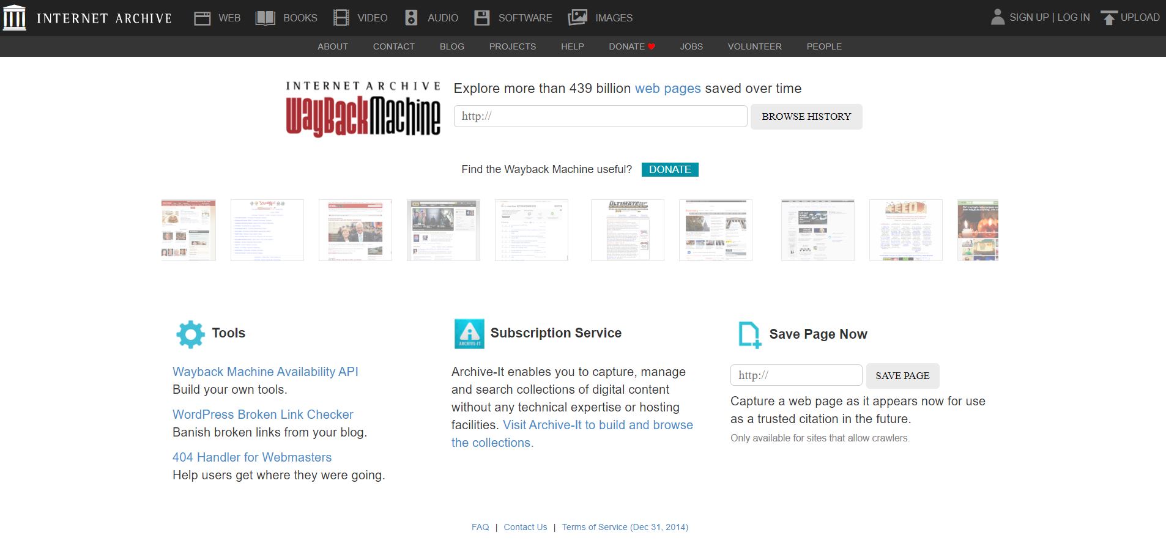Follow the 'web pages' link in the heading
This screenshot has width=1166, height=549.
click(668, 89)
